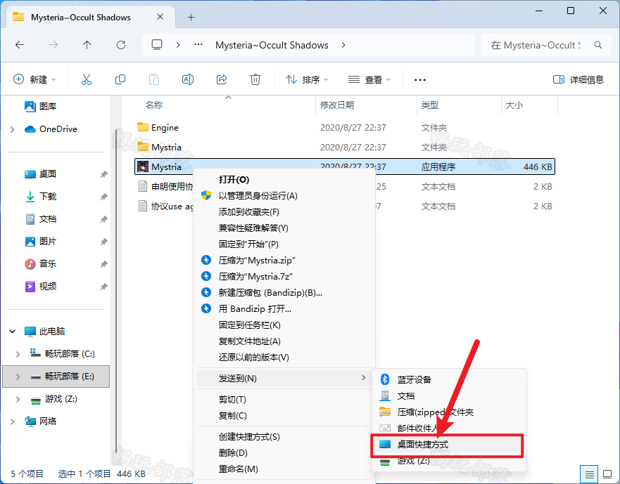The image size is (620, 484).
Task: Click the address bar overflow ellipsis
Action: (198, 45)
